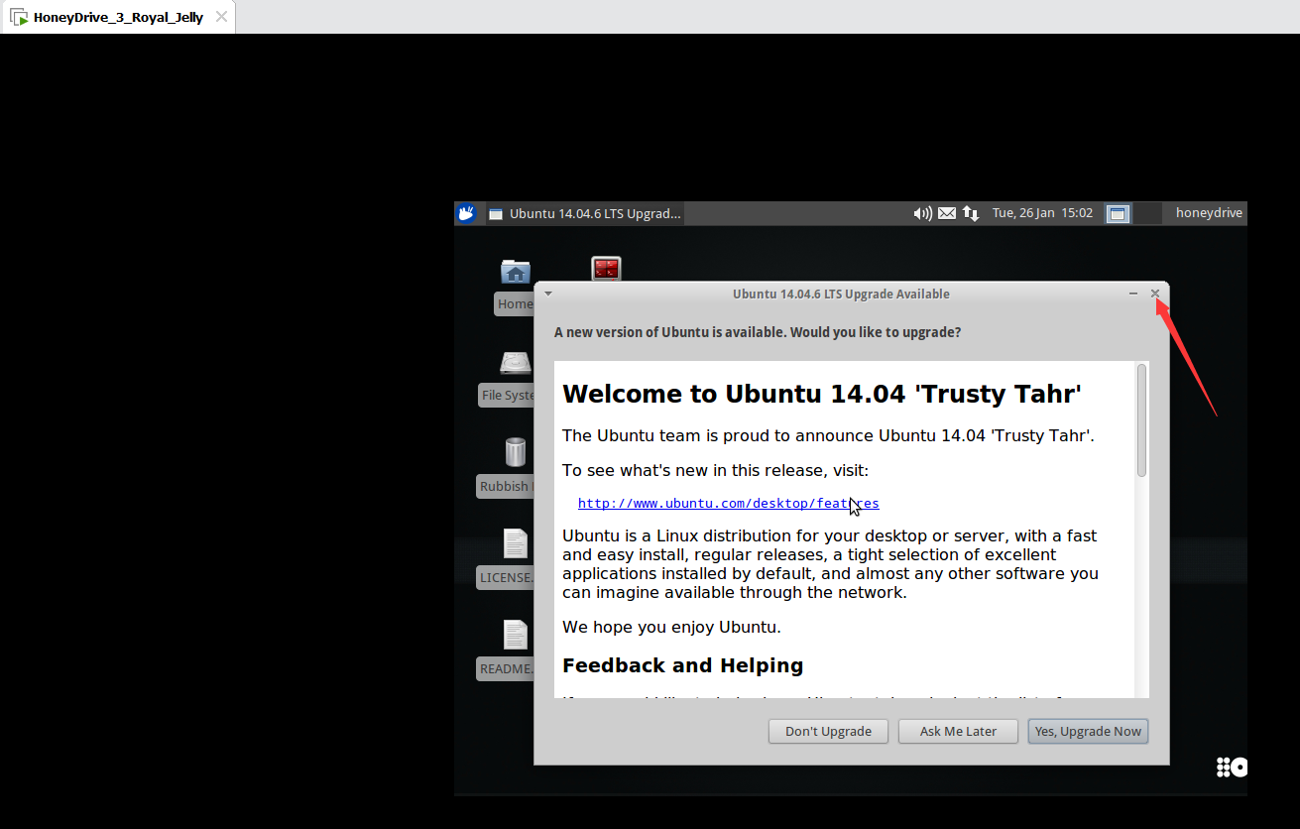Viewport: 1300px width, 829px height.
Task: Minimize the Upgrade Available dialog
Action: [1133, 294]
